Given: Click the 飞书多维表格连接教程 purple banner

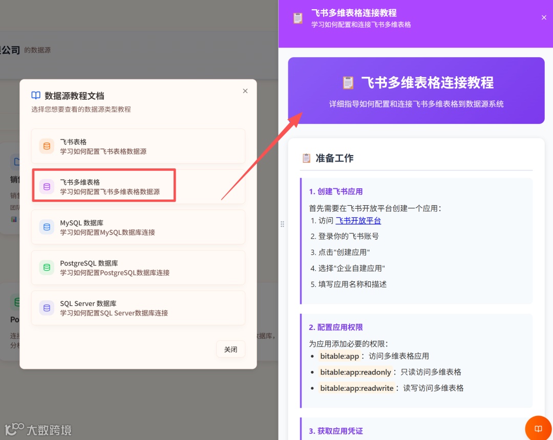Looking at the screenshot, I should pyautogui.click(x=416, y=90).
